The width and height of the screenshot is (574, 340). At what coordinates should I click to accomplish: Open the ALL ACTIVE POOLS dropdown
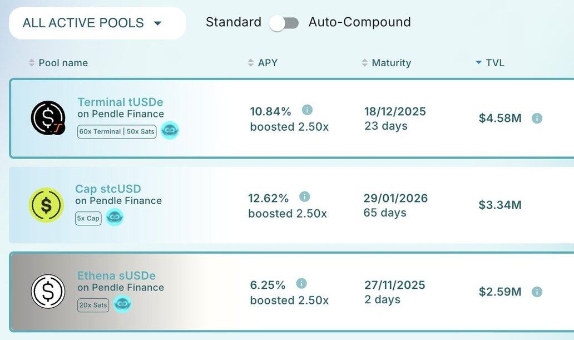pos(97,23)
